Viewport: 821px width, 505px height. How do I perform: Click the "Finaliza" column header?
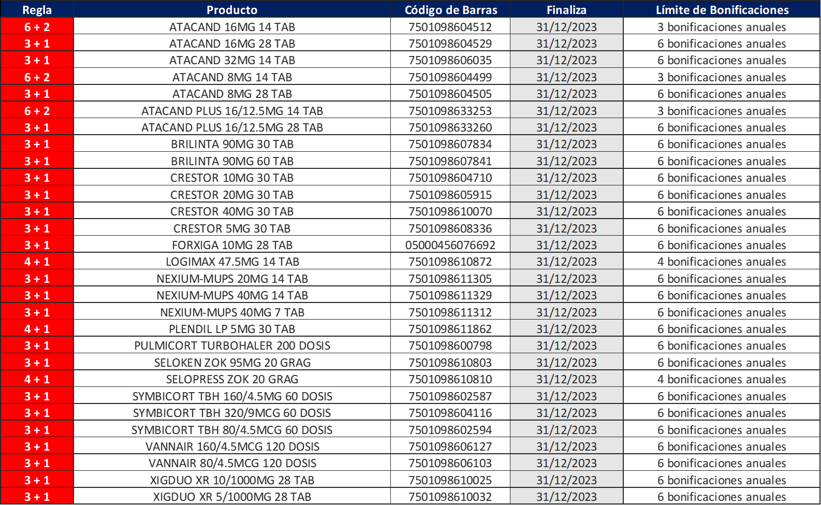567,10
